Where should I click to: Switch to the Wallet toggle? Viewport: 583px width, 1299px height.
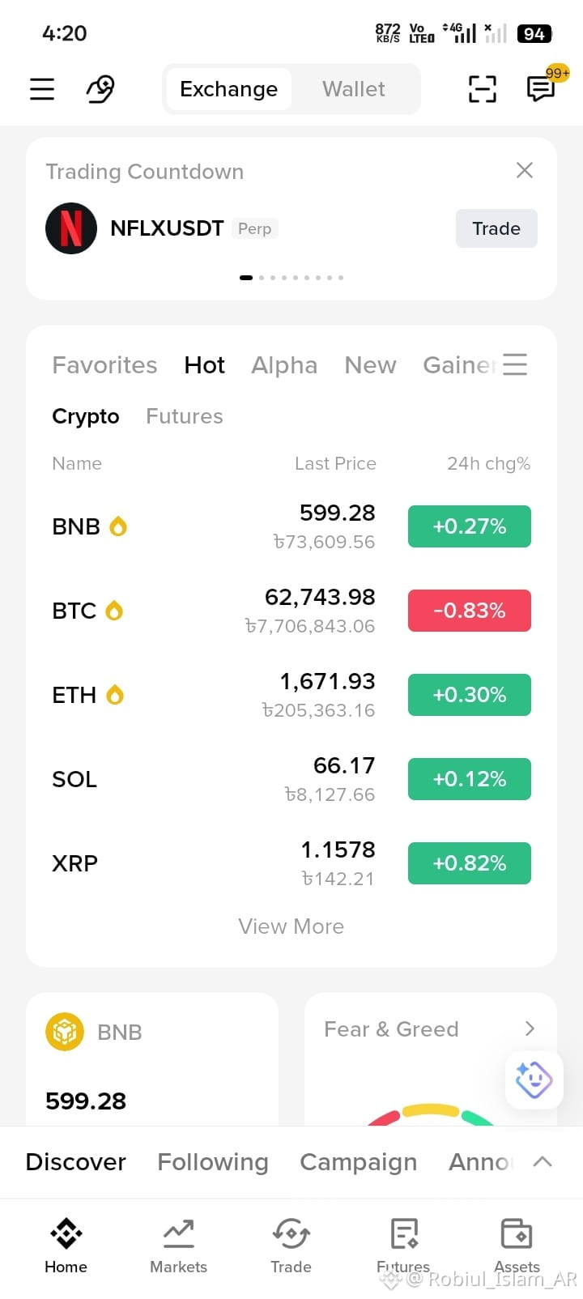click(354, 89)
